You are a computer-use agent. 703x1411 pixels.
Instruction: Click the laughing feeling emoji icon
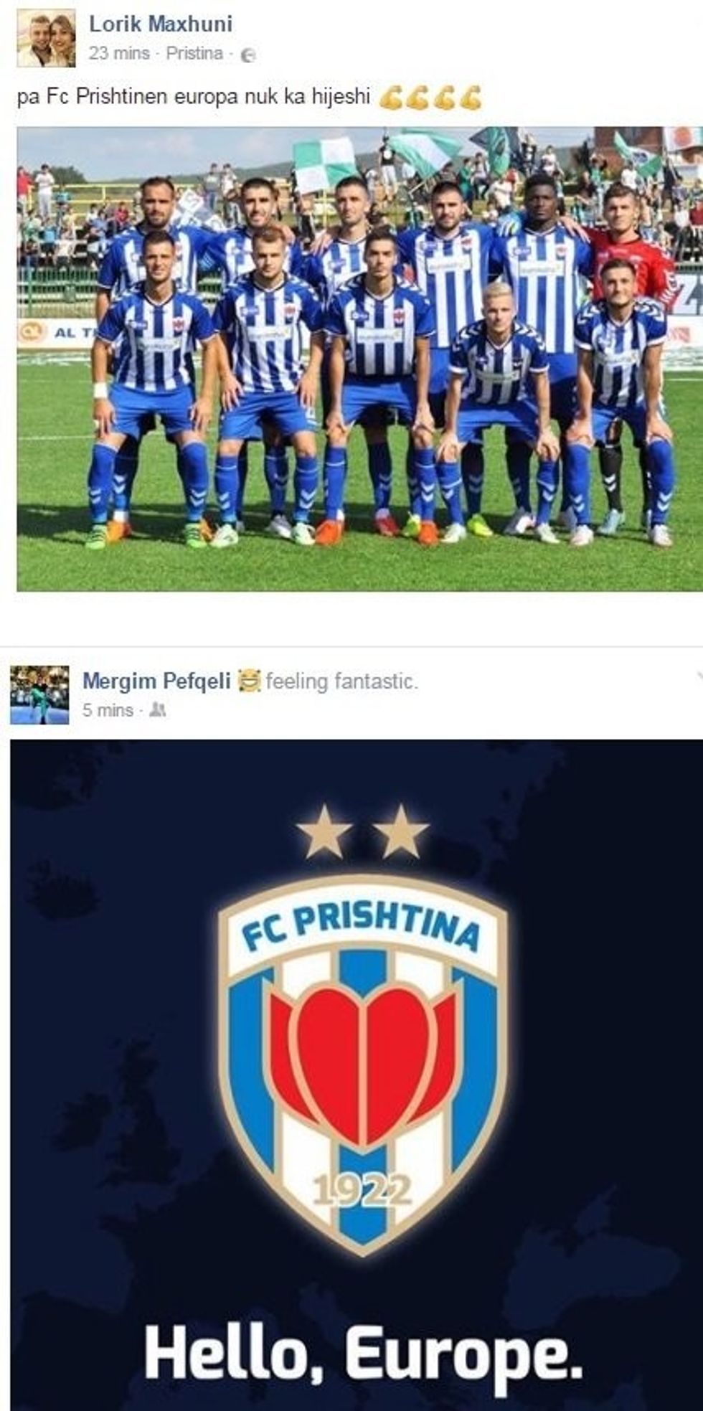tap(249, 680)
